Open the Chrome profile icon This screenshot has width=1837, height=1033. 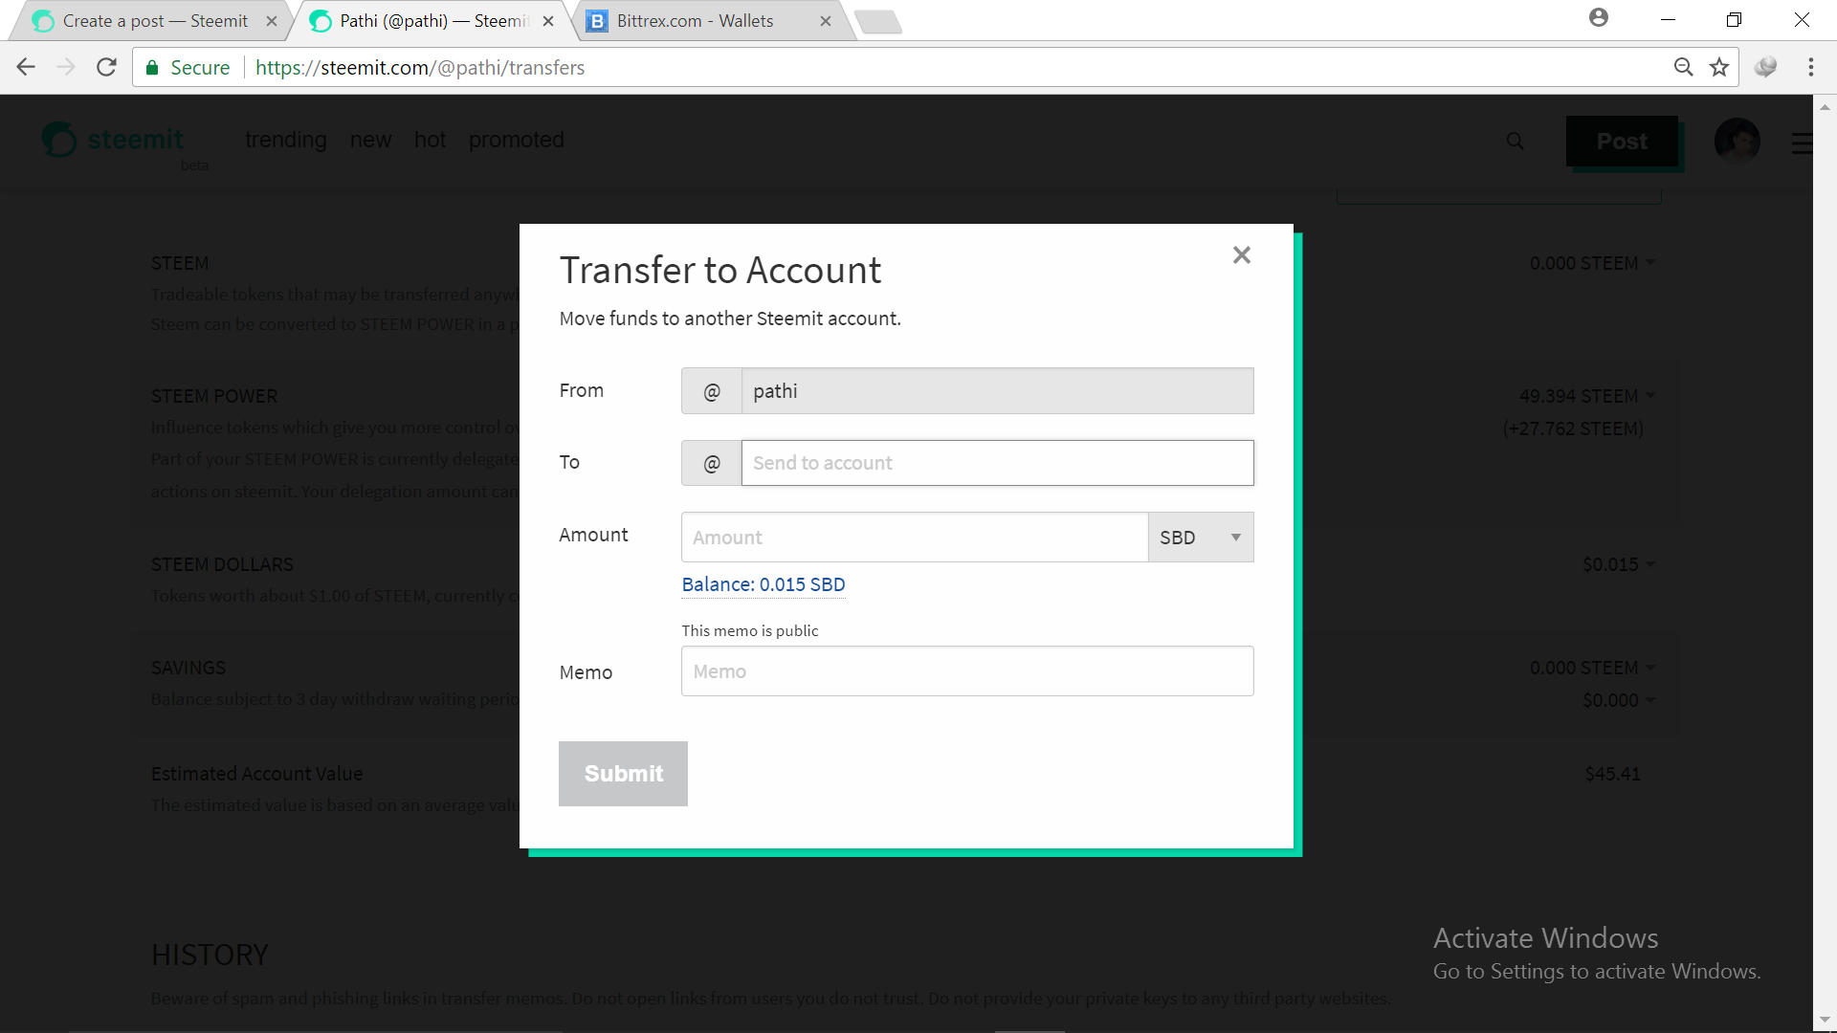point(1599,18)
